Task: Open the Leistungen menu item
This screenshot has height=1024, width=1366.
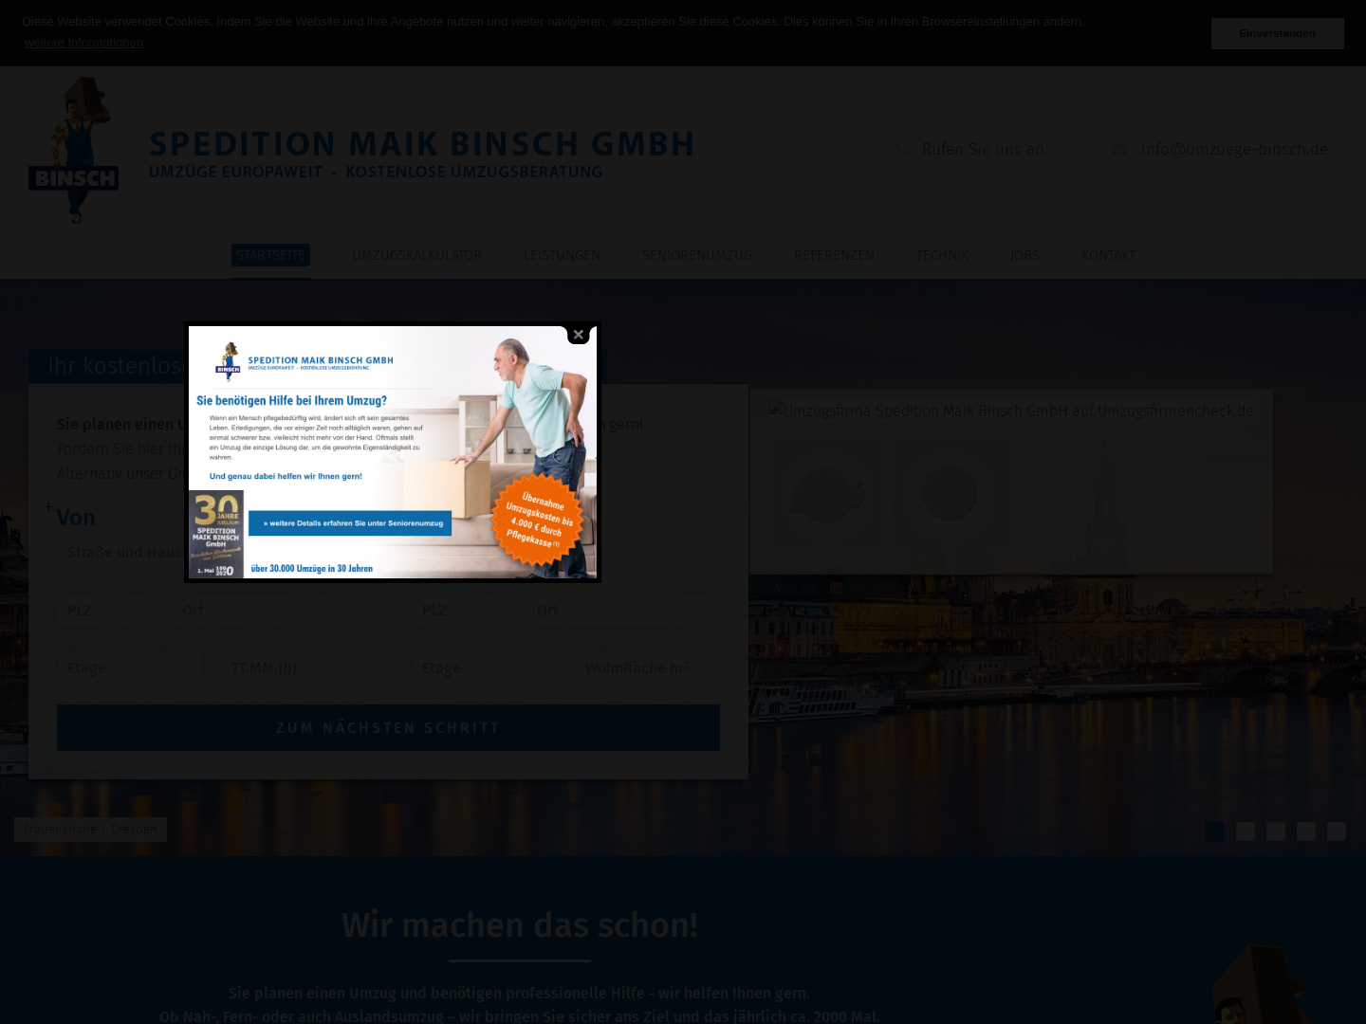Action: (562, 255)
